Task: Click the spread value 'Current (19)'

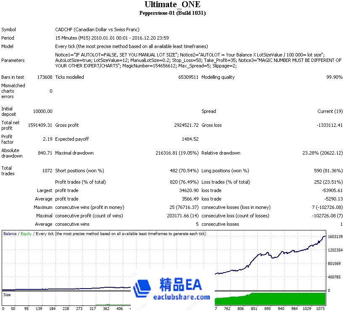Action: click(330, 111)
